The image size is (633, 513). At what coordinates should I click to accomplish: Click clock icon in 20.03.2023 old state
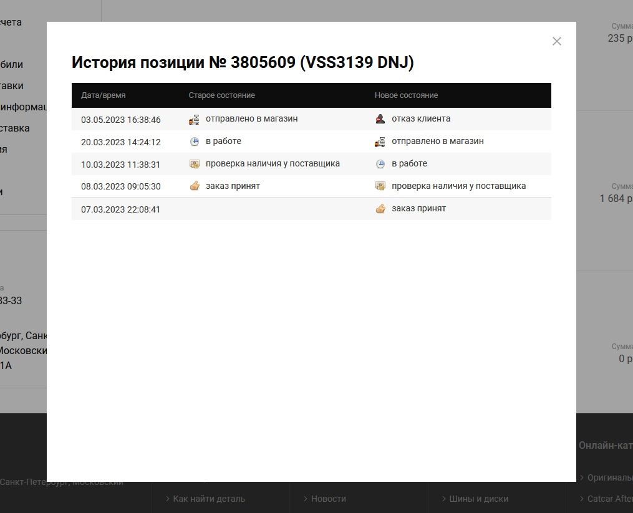point(194,141)
